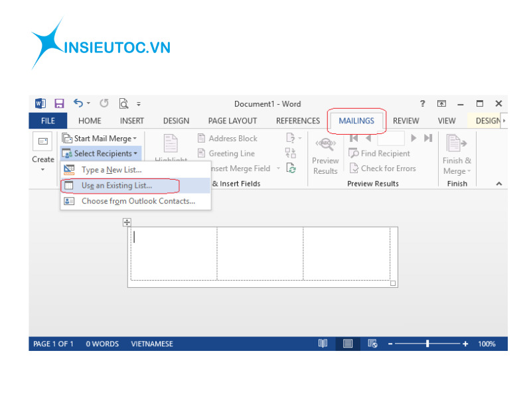Click the Undo arrow icon

(78, 103)
